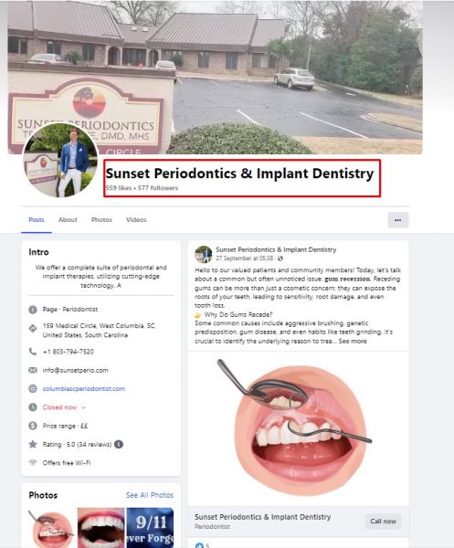Switch to the About tab
Screen dimensions: 454x548
coord(68,220)
